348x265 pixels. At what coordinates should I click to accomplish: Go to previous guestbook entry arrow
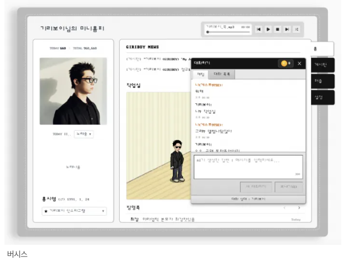coord(285,208)
